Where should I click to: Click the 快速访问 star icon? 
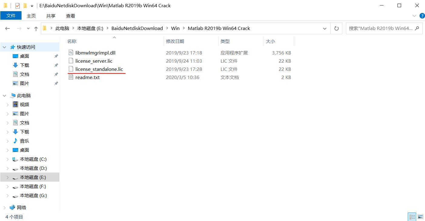[x=12, y=47]
